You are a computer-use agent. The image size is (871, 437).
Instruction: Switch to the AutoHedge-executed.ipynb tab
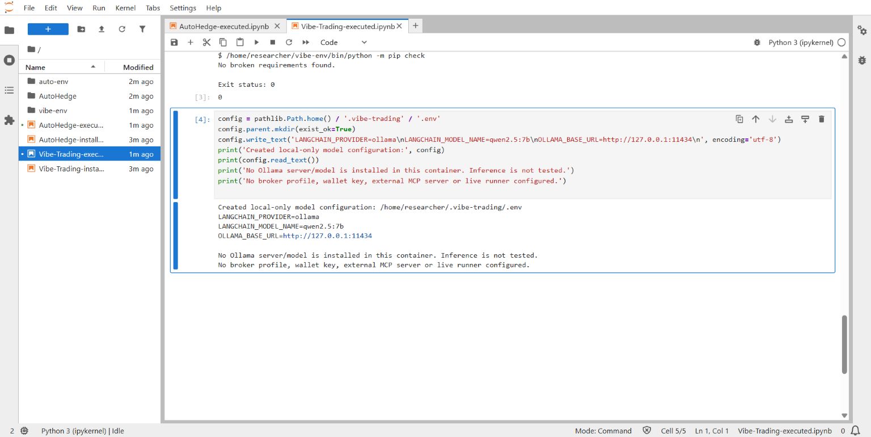[x=225, y=26]
